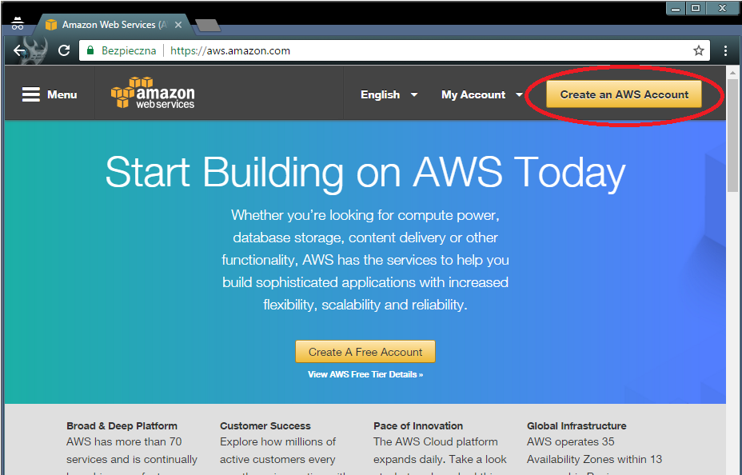The image size is (742, 475).
Task: Expand the My Account dropdown
Action: [481, 94]
